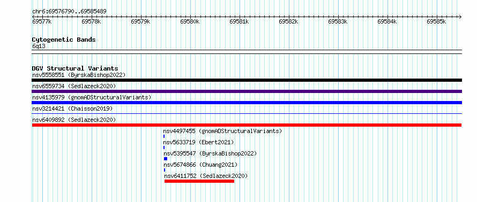Select the thin blue nsv3214421 line
This screenshot has width=477, height=202.
(x=247, y=114)
